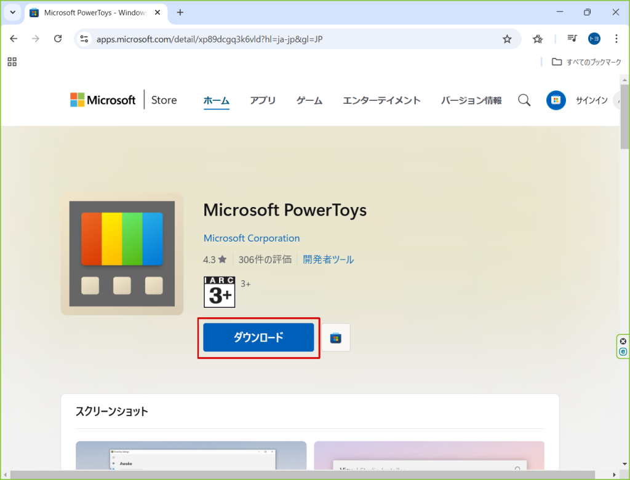The height and width of the screenshot is (480, 630).
Task: Open the エンターテイメント navigation tab
Action: [381, 100]
